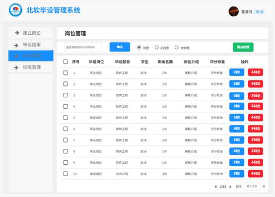Viewport: 275px width, 197px height.
Task: Click the 软件工程 cell in row 5
Action: point(122,118)
